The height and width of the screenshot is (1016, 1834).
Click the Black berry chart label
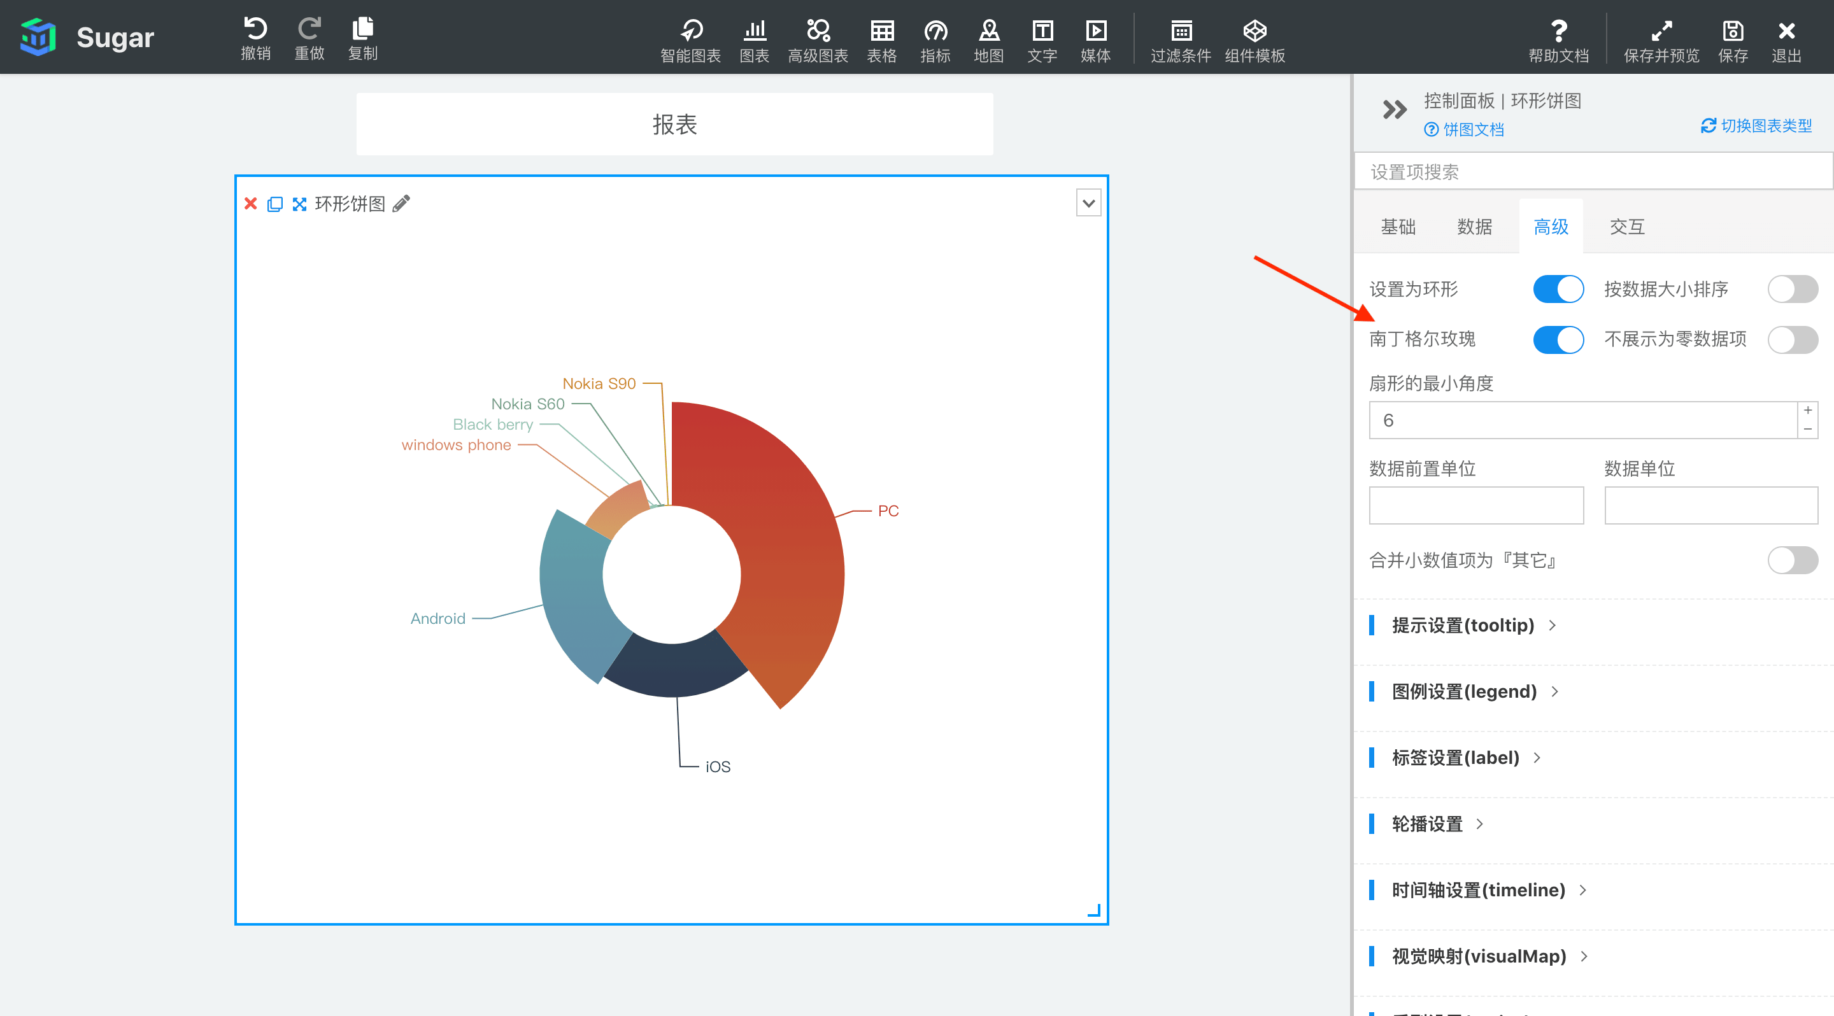point(493,424)
